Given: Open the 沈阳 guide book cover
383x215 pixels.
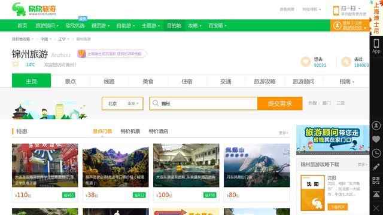Looking at the screenshot, I should pyautogui.click(x=312, y=192).
